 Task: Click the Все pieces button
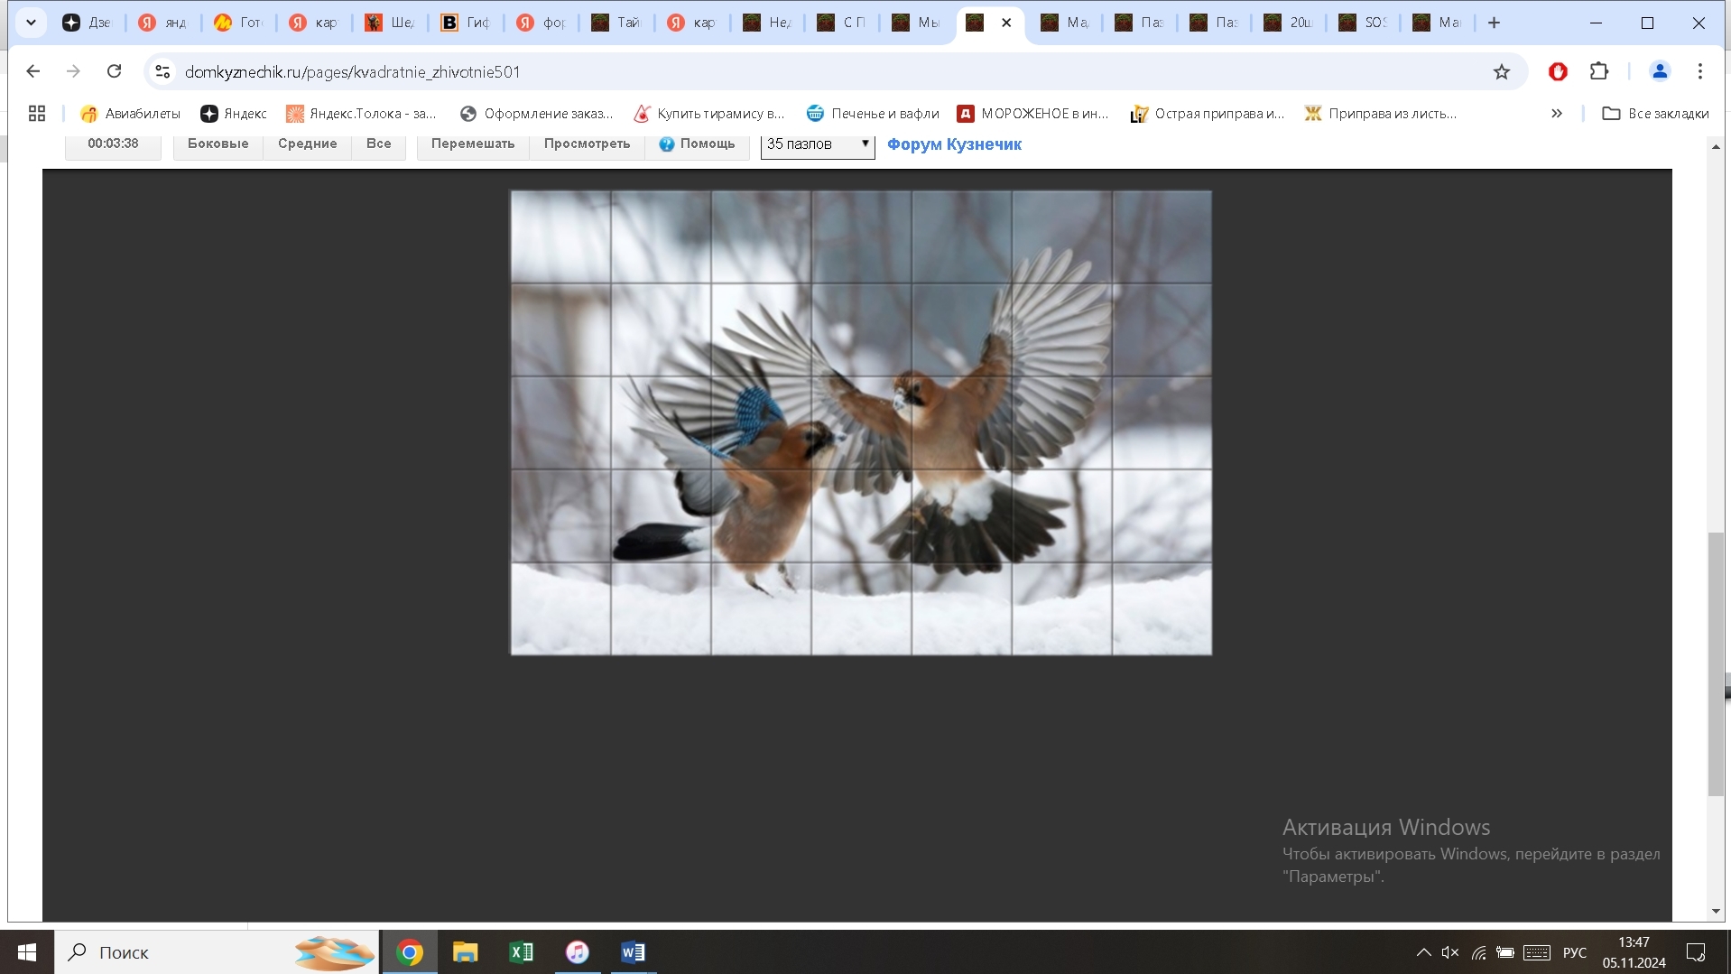pos(378,144)
